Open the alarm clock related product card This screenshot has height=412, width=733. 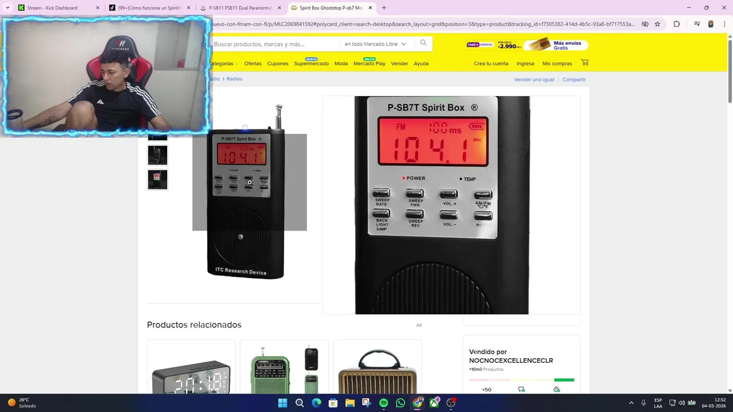click(191, 367)
